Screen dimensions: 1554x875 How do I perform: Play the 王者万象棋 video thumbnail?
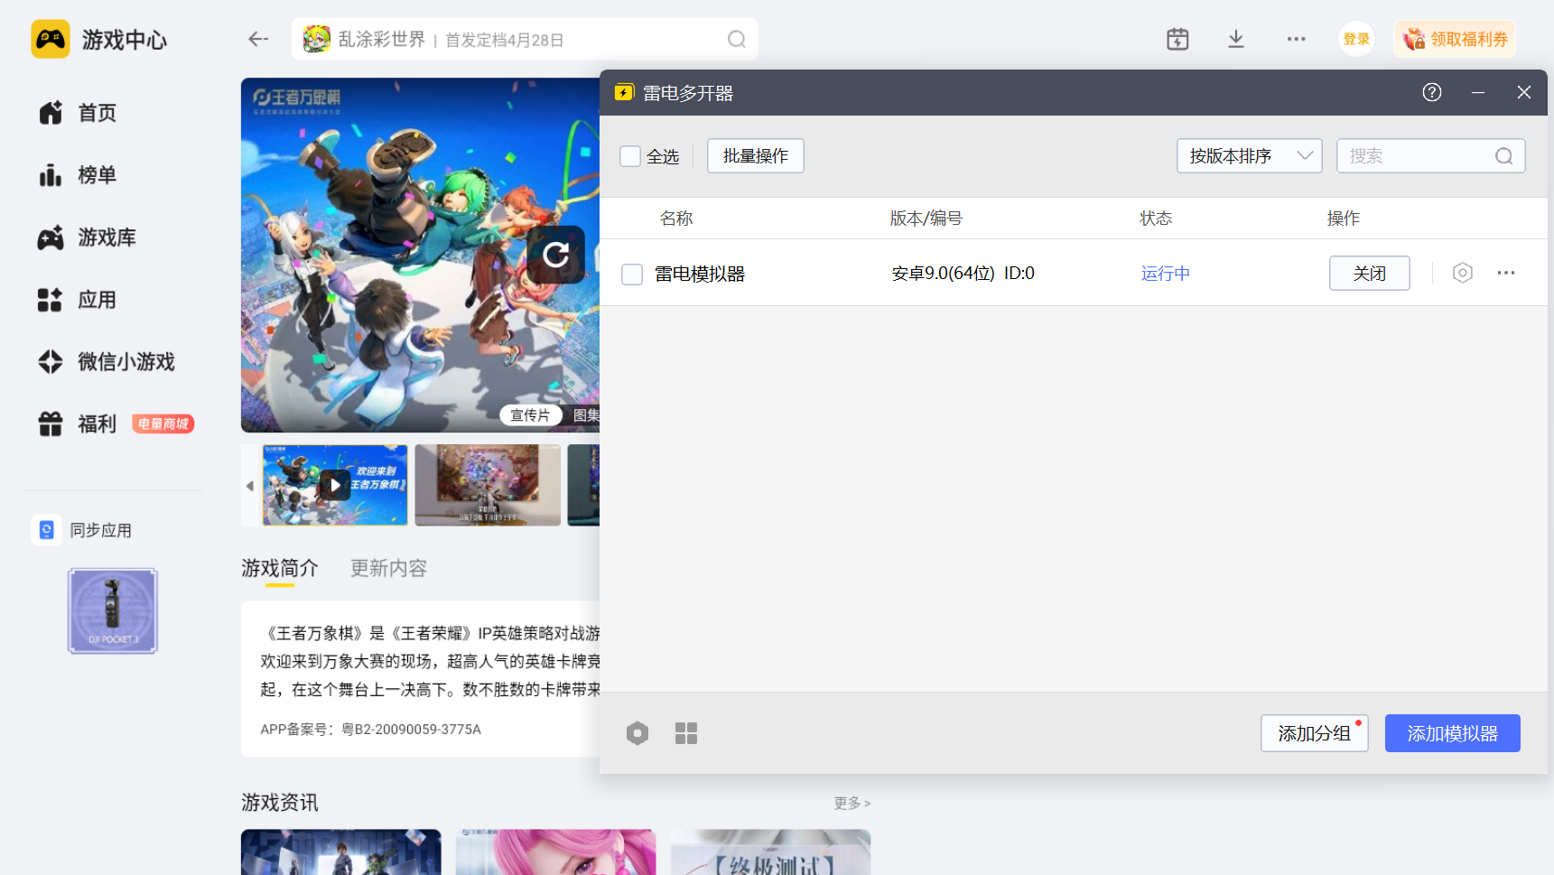click(335, 485)
